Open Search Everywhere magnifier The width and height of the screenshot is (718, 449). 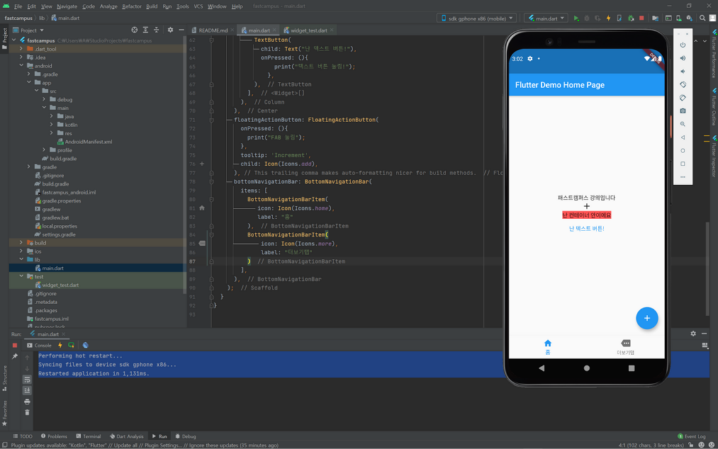pyautogui.click(x=702, y=18)
